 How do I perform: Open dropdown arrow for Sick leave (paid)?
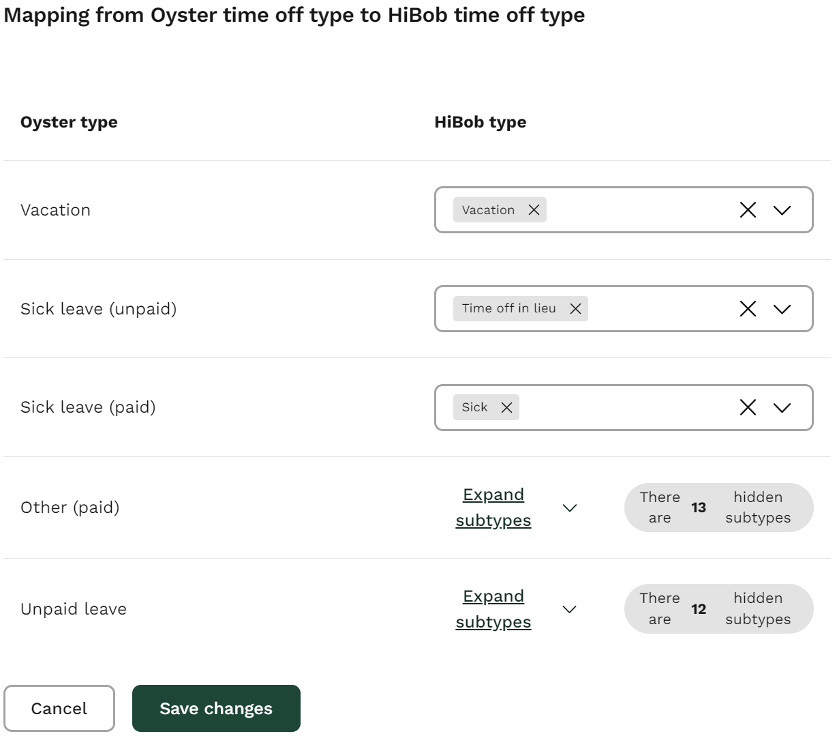click(782, 408)
